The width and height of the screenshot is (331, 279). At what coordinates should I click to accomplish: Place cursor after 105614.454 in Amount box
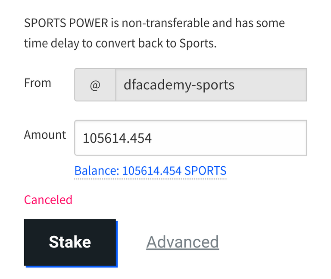pyautogui.click(x=153, y=138)
